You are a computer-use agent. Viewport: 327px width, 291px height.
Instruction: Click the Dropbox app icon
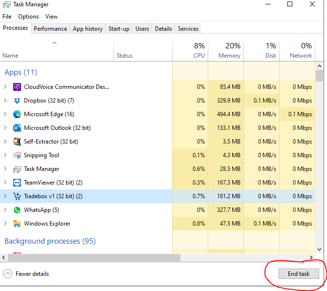coord(17,101)
